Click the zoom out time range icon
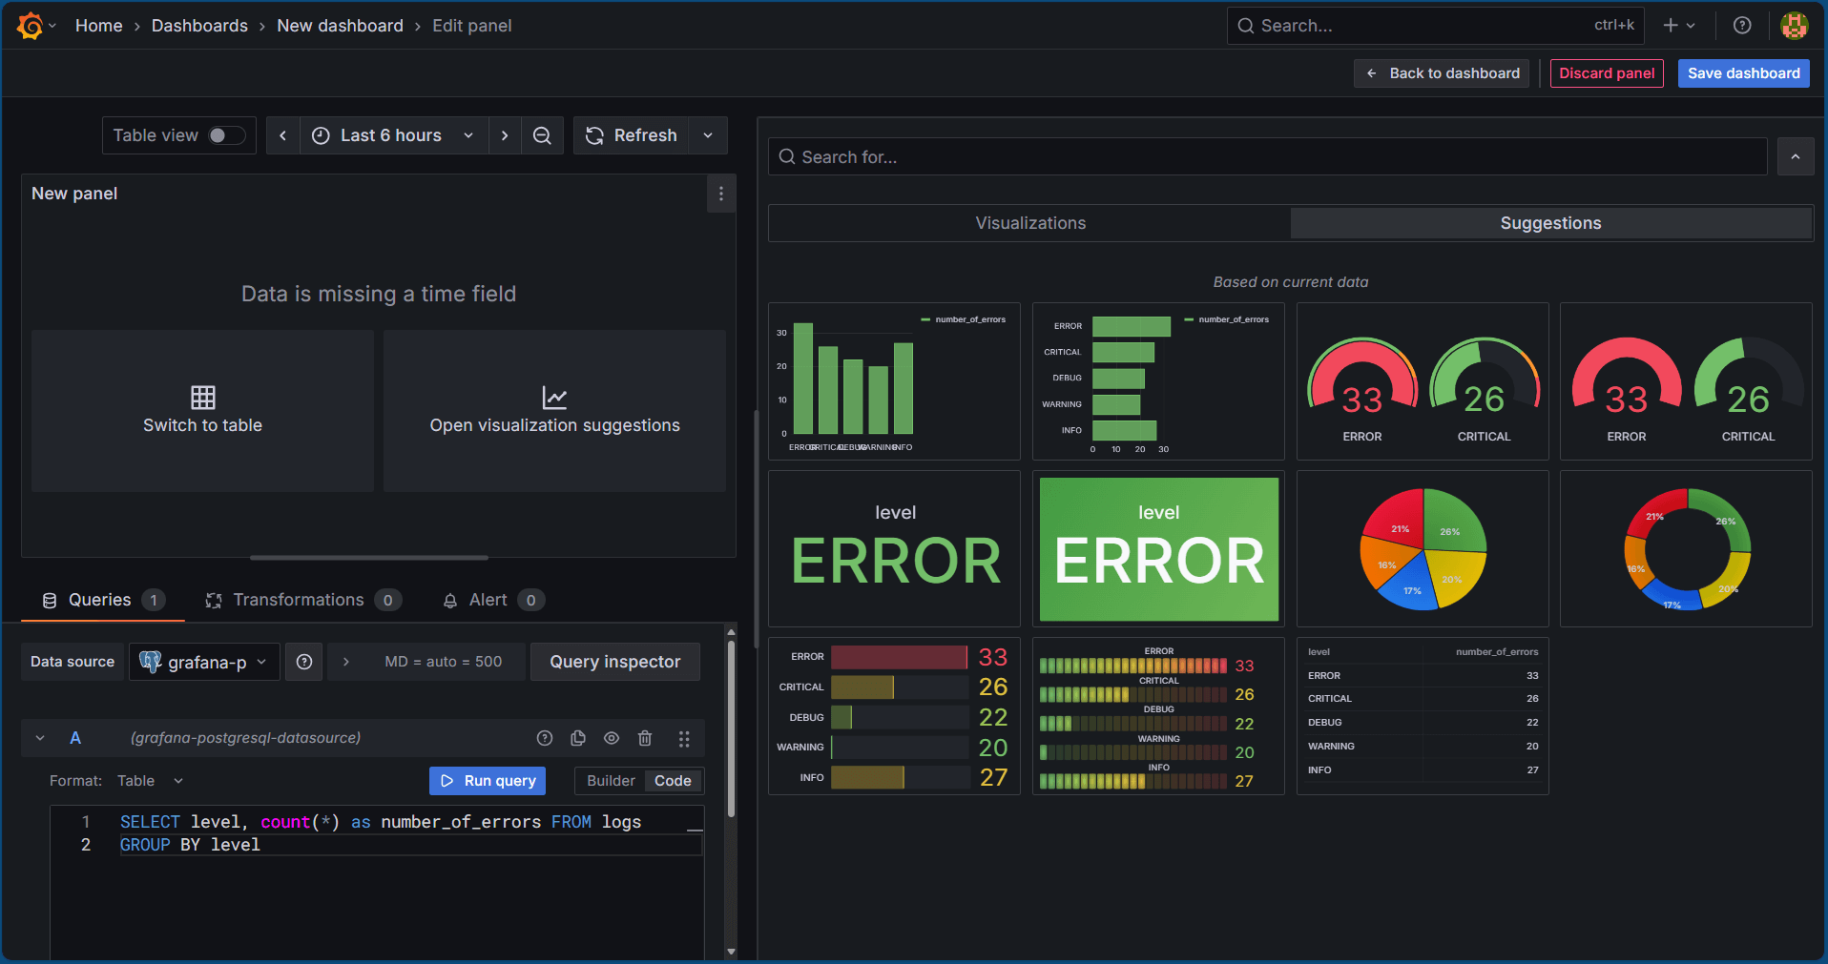The height and width of the screenshot is (964, 1828). tap(542, 135)
